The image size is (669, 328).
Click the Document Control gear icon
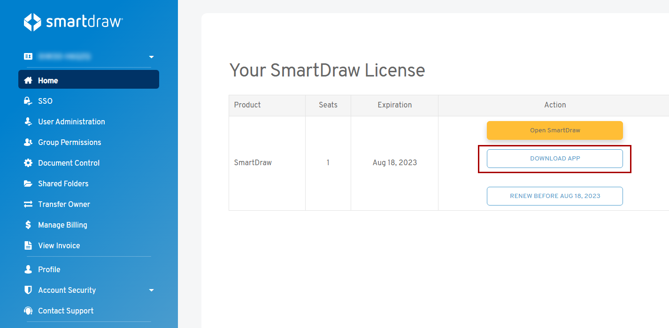[28, 163]
